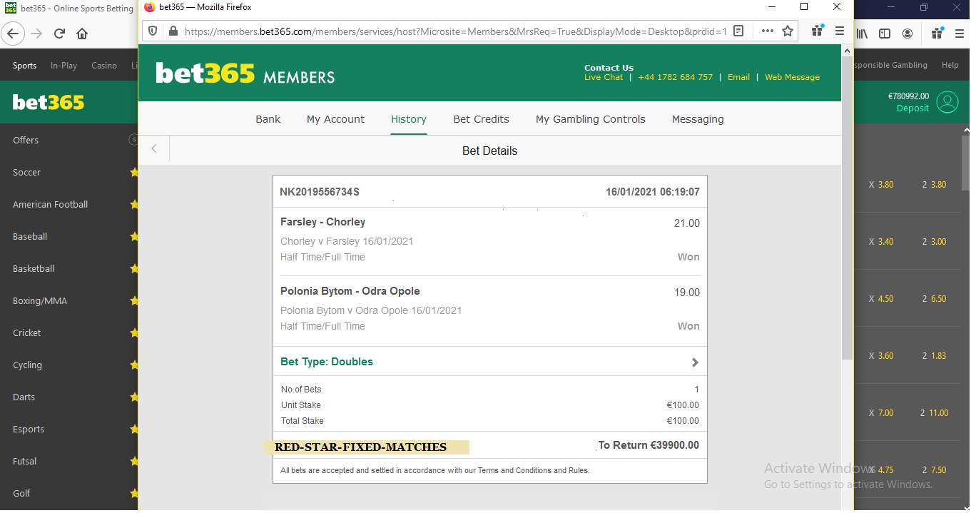Viewport: 971px width, 513px height.
Task: Click the bet reference NK2019556734S
Action: [x=320, y=192]
